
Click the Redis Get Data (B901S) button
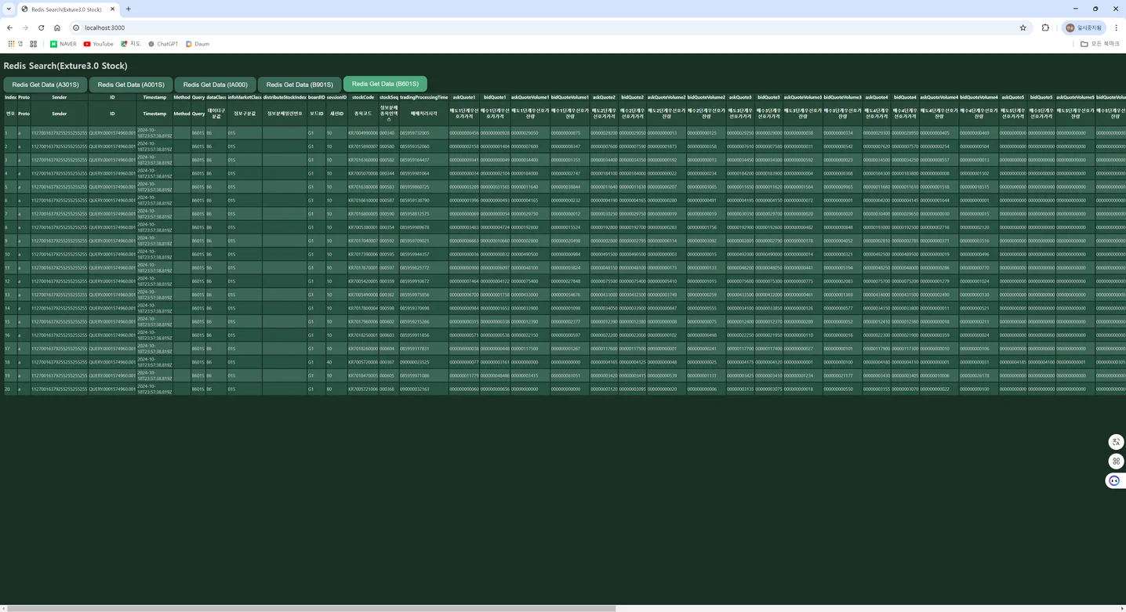point(300,85)
